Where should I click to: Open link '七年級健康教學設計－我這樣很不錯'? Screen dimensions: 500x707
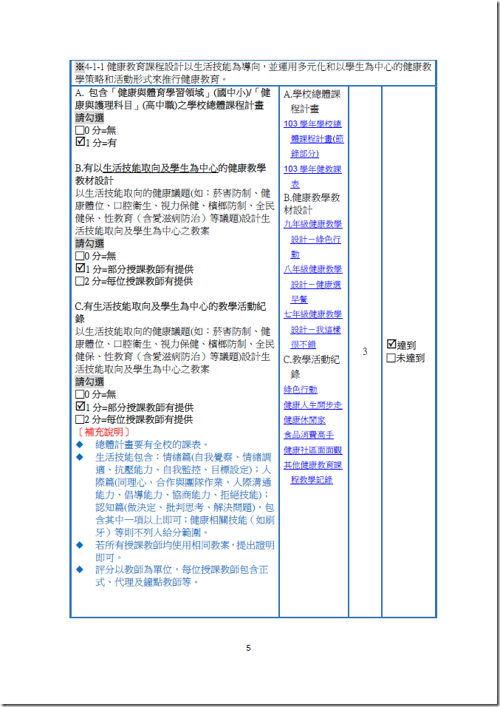point(312,329)
